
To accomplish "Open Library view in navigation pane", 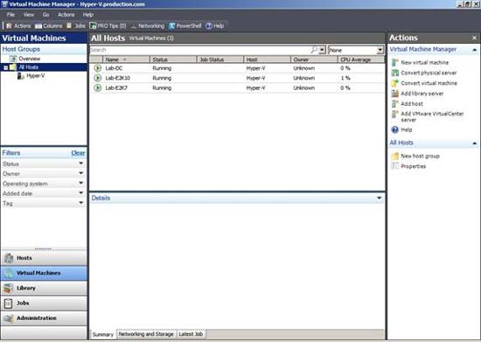I will [x=44, y=288].
